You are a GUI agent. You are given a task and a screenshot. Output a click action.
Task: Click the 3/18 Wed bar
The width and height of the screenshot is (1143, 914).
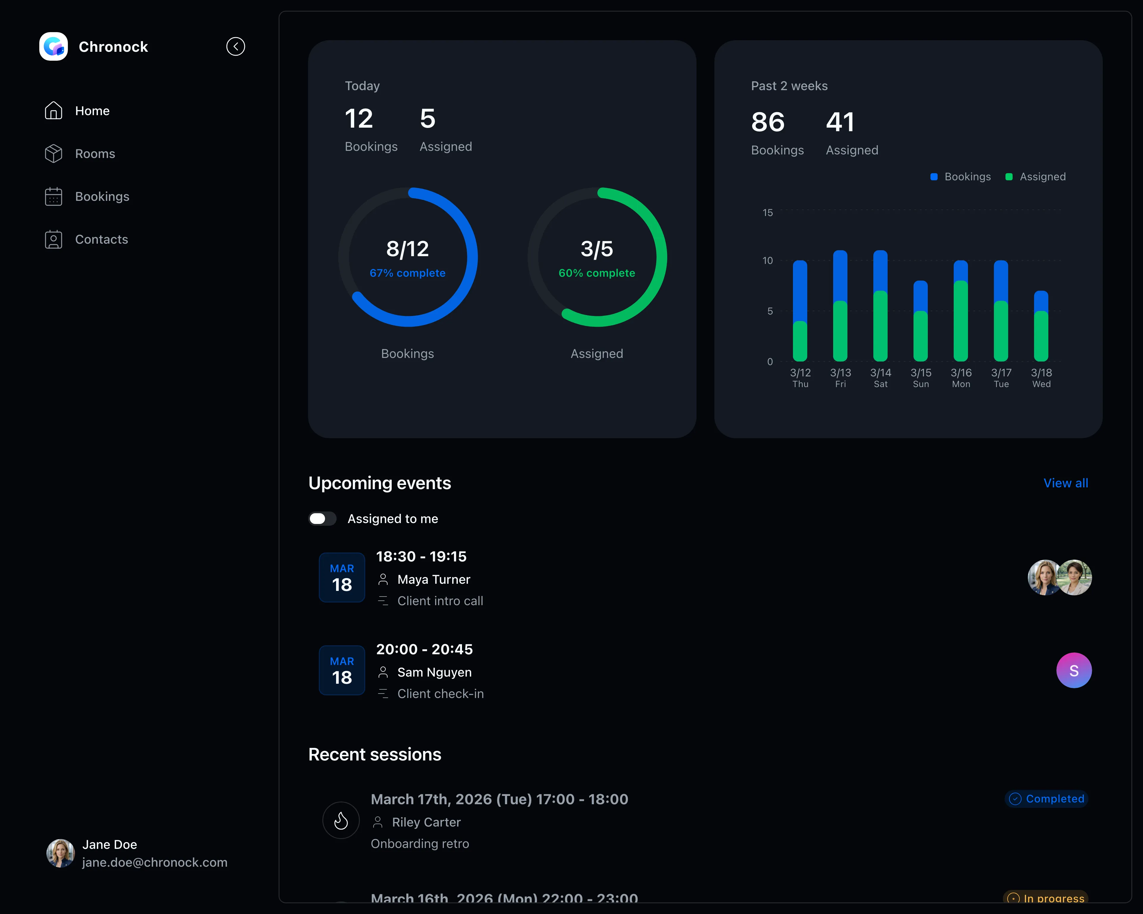(x=1041, y=326)
